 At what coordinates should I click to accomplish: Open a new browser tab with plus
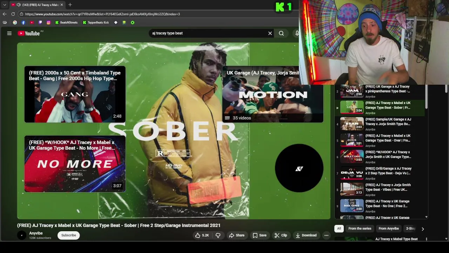click(70, 5)
